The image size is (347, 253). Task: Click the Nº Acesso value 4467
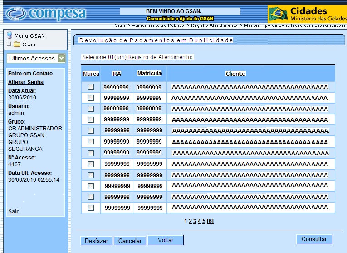(15, 164)
